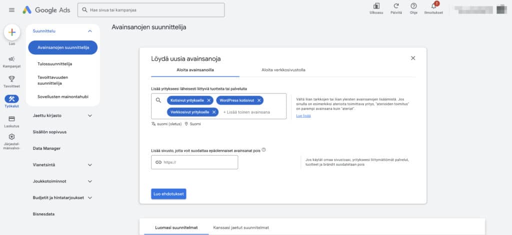Expand the Jaettu kirjasto section
The width and height of the screenshot is (512, 235).
pos(90,115)
